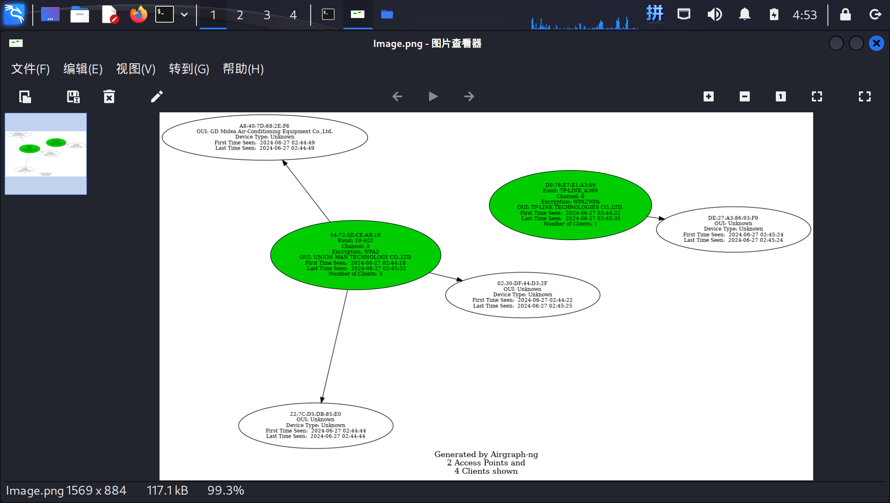Screen dimensions: 890x503
Task: Click the green TP-LINK_A369 access point node
Action: click(x=570, y=205)
